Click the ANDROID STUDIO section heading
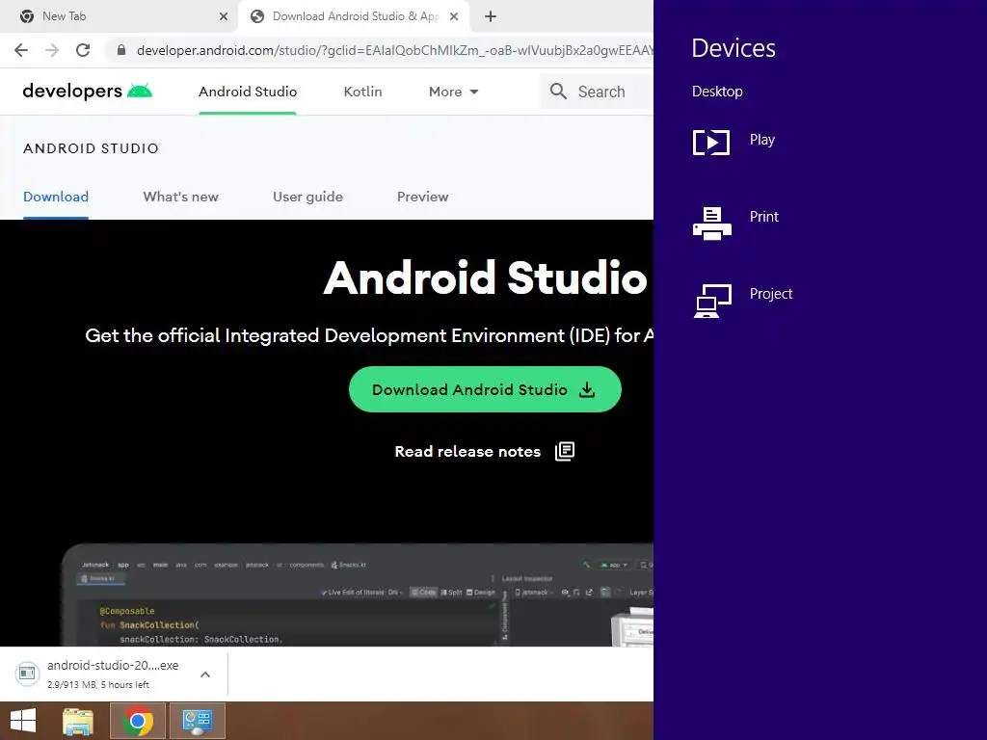The height and width of the screenshot is (740, 987). (x=92, y=148)
